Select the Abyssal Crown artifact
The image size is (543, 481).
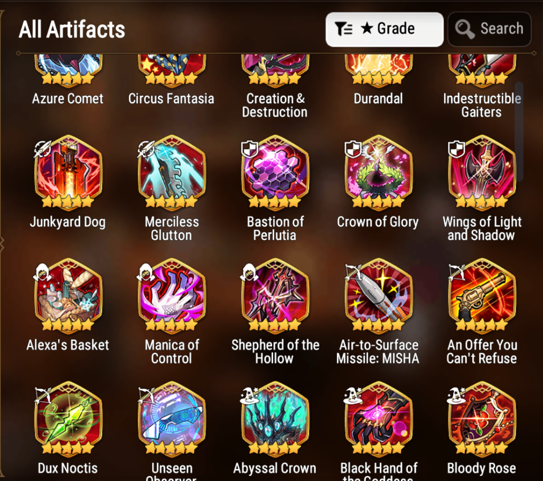(275, 419)
